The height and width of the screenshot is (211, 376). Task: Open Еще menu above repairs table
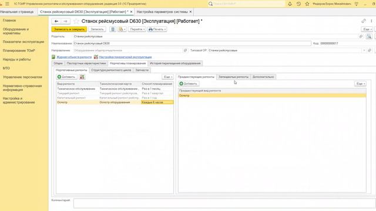coord(167,77)
